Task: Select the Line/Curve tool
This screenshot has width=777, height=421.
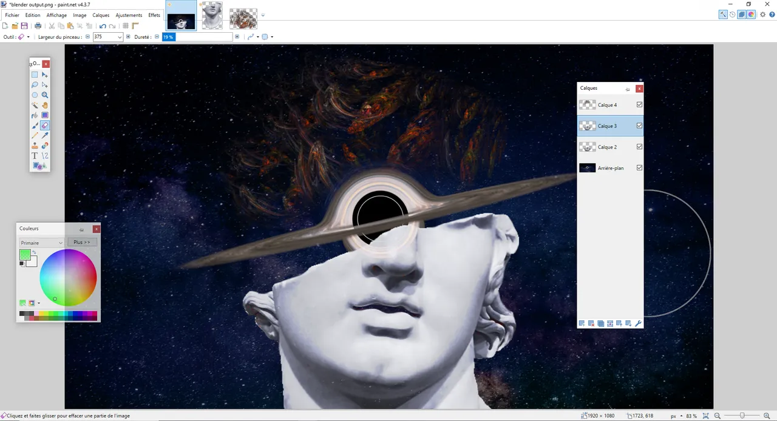Action: (x=45, y=155)
